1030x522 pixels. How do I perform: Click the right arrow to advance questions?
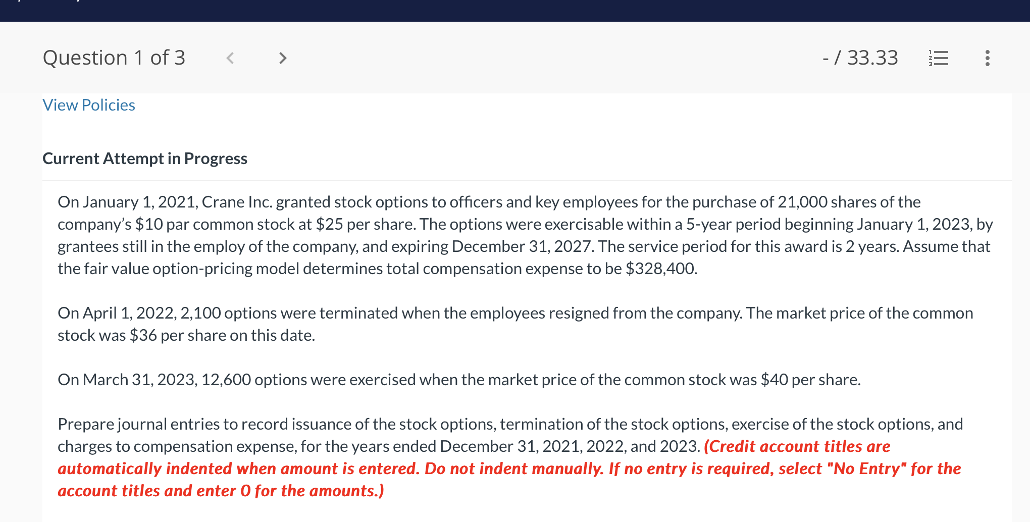(283, 58)
